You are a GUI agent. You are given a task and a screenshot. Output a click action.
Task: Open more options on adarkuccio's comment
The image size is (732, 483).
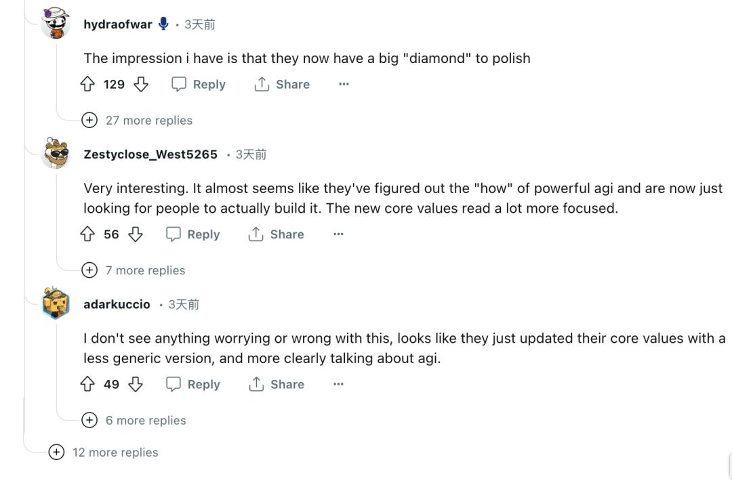point(338,384)
